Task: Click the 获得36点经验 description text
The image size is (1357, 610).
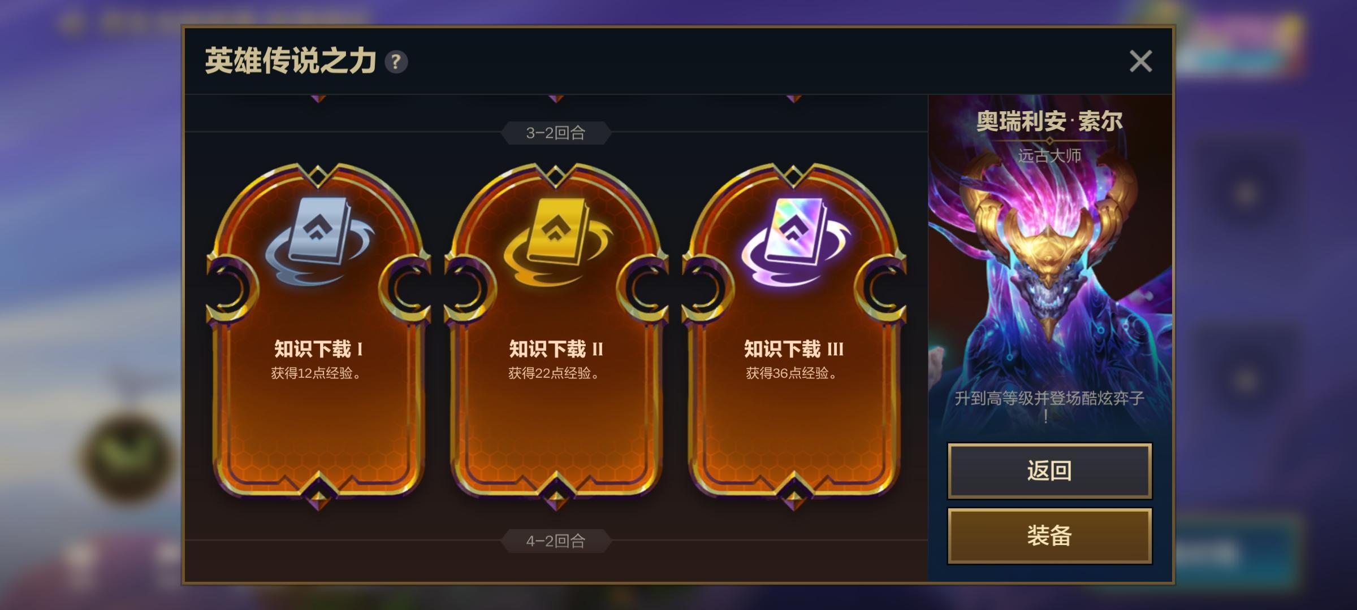Action: coord(792,373)
